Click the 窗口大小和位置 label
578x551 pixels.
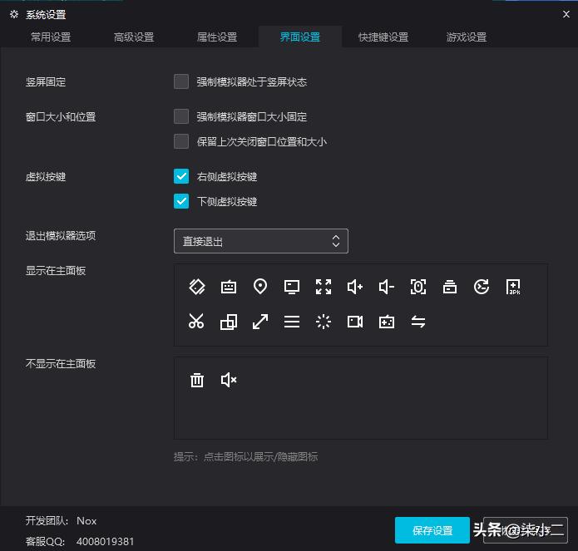pos(61,116)
